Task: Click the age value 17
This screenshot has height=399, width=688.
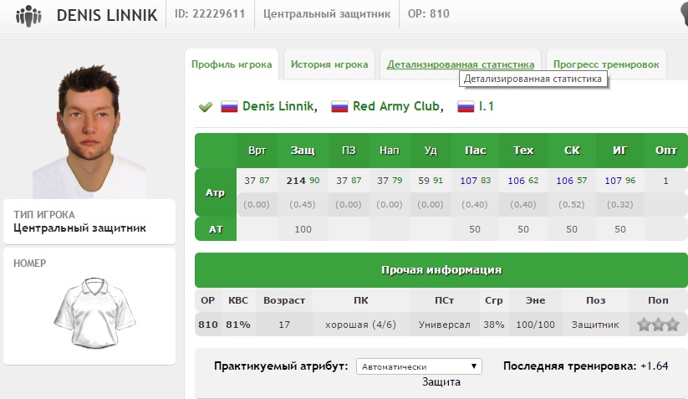Action: tap(284, 325)
